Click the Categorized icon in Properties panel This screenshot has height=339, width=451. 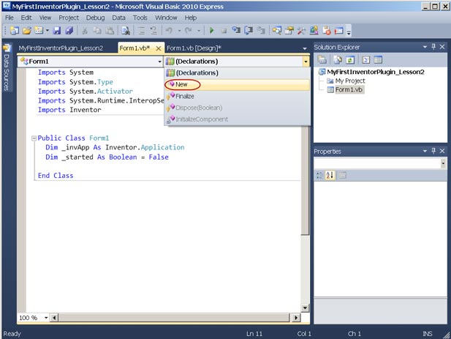[319, 175]
